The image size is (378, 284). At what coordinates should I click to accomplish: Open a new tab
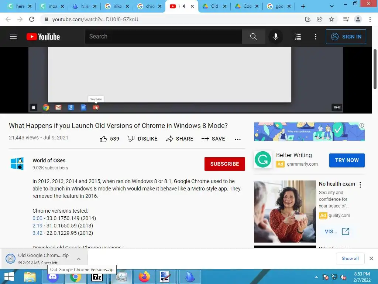coord(303,7)
